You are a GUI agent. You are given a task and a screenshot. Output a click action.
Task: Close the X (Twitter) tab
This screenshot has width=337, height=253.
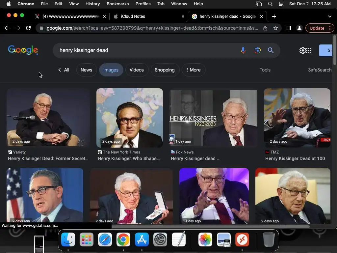[x=104, y=16]
